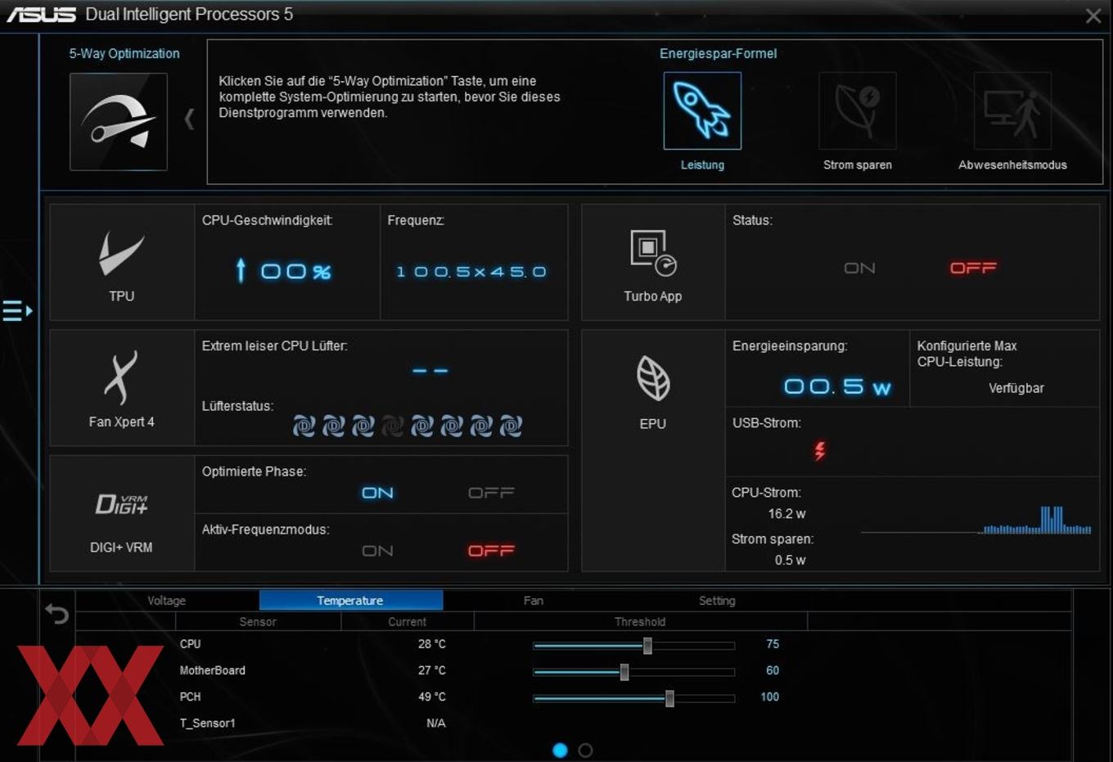This screenshot has height=762, width=1113.
Task: Click the 100.5x45.0 frequency value
Action: pos(471,272)
